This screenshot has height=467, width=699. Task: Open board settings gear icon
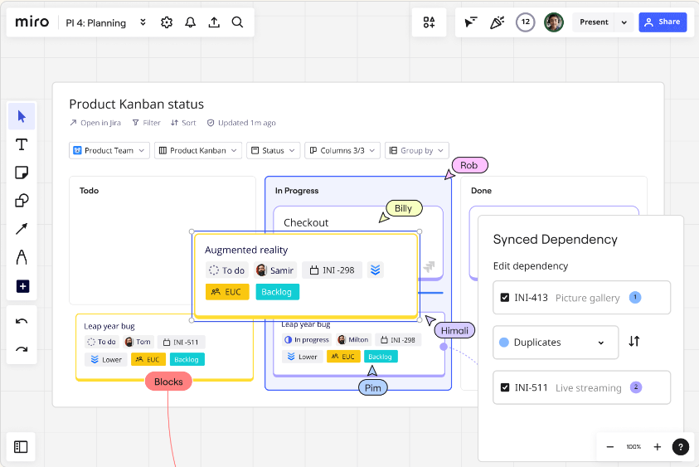167,22
